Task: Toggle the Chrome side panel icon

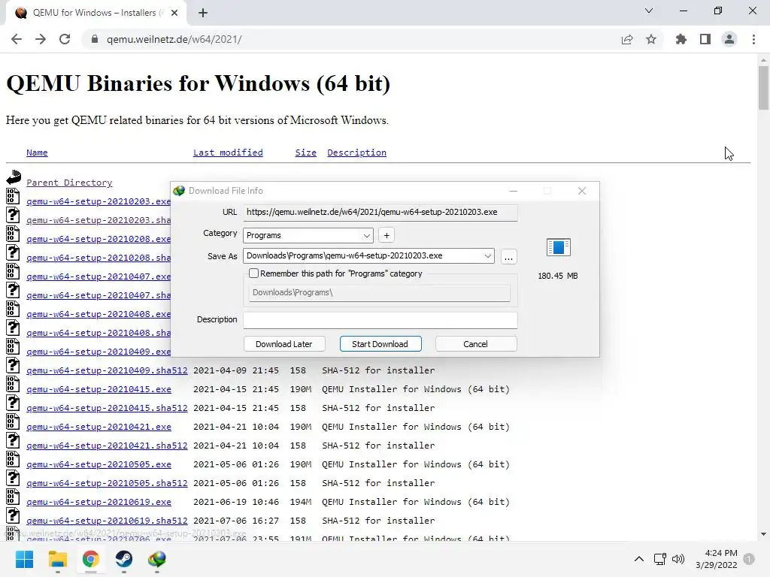Action: tap(705, 39)
